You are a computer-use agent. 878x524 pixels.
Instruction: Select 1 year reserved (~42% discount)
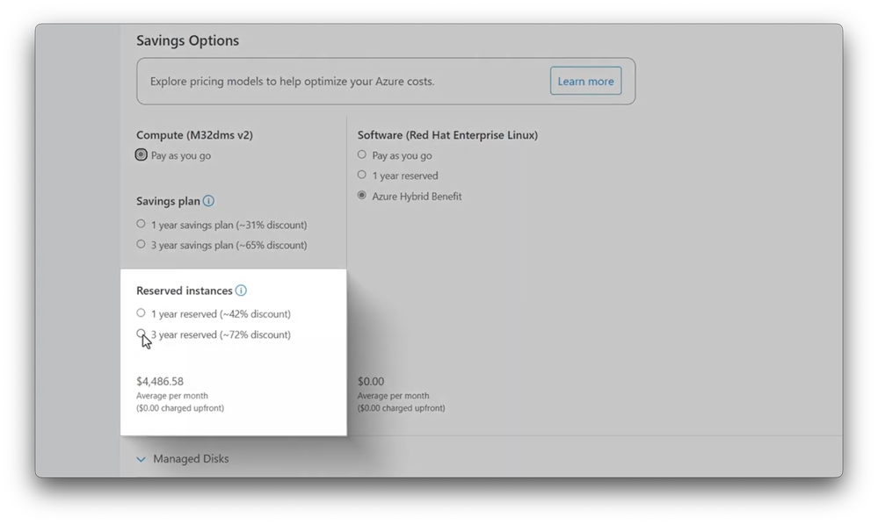tap(141, 313)
